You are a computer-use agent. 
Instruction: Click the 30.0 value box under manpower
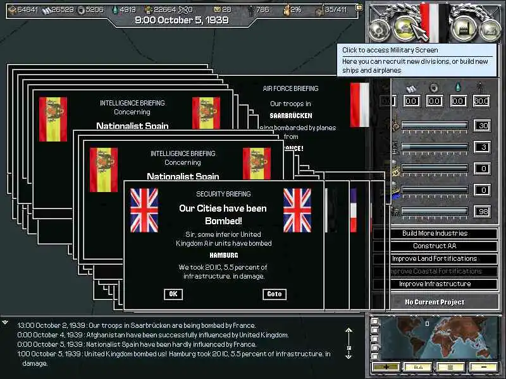(x=481, y=101)
